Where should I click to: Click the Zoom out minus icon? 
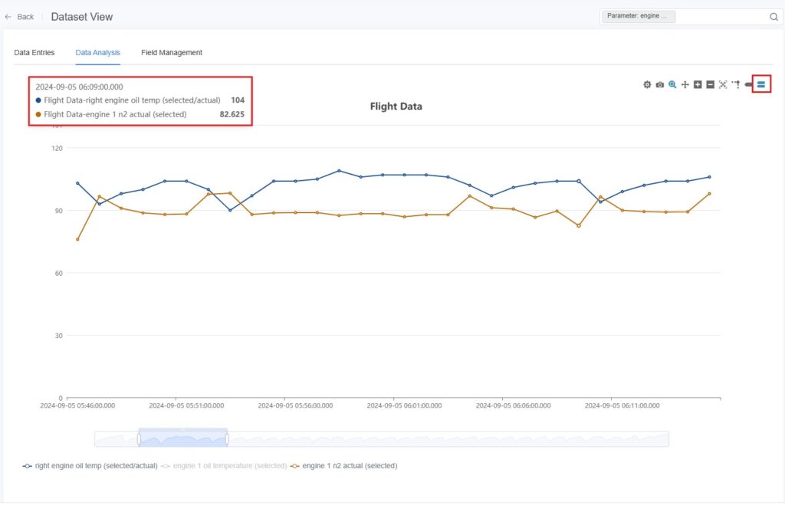pyautogui.click(x=711, y=84)
